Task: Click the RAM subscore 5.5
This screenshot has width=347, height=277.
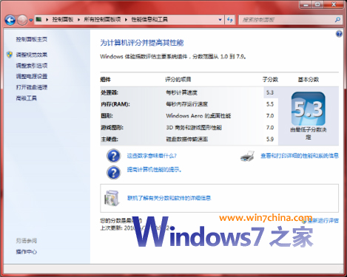Action: coord(270,104)
